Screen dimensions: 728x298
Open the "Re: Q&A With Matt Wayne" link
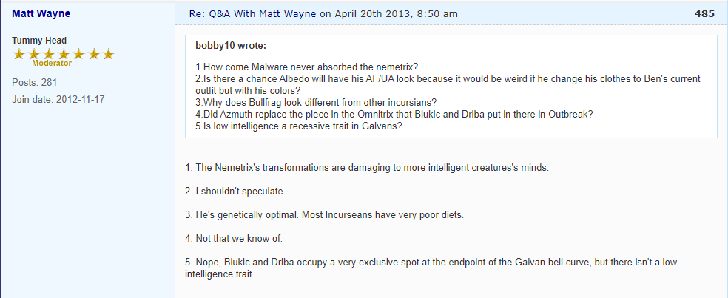click(254, 13)
